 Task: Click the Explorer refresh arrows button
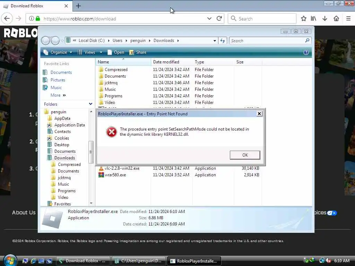pyautogui.click(x=223, y=41)
